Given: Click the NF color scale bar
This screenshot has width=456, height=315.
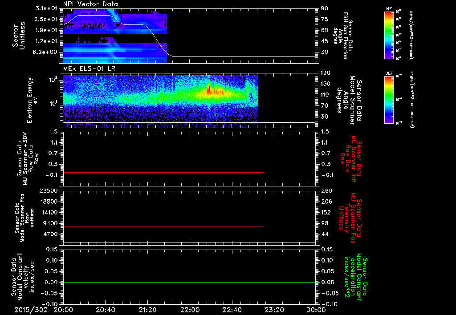Looking at the screenshot, I should [389, 35].
